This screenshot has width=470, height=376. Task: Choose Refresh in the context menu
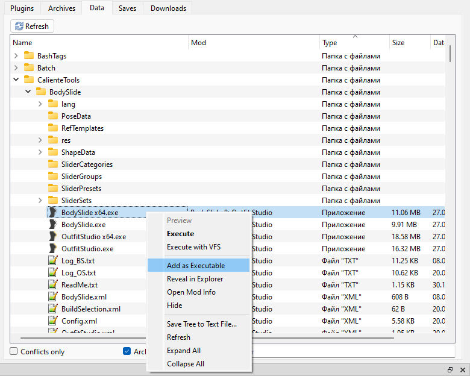[199, 337]
